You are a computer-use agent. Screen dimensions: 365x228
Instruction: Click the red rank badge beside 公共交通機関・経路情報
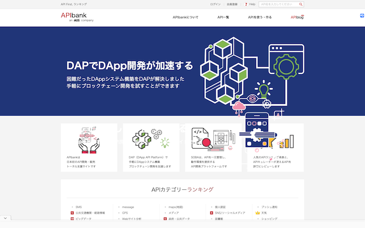(72, 213)
